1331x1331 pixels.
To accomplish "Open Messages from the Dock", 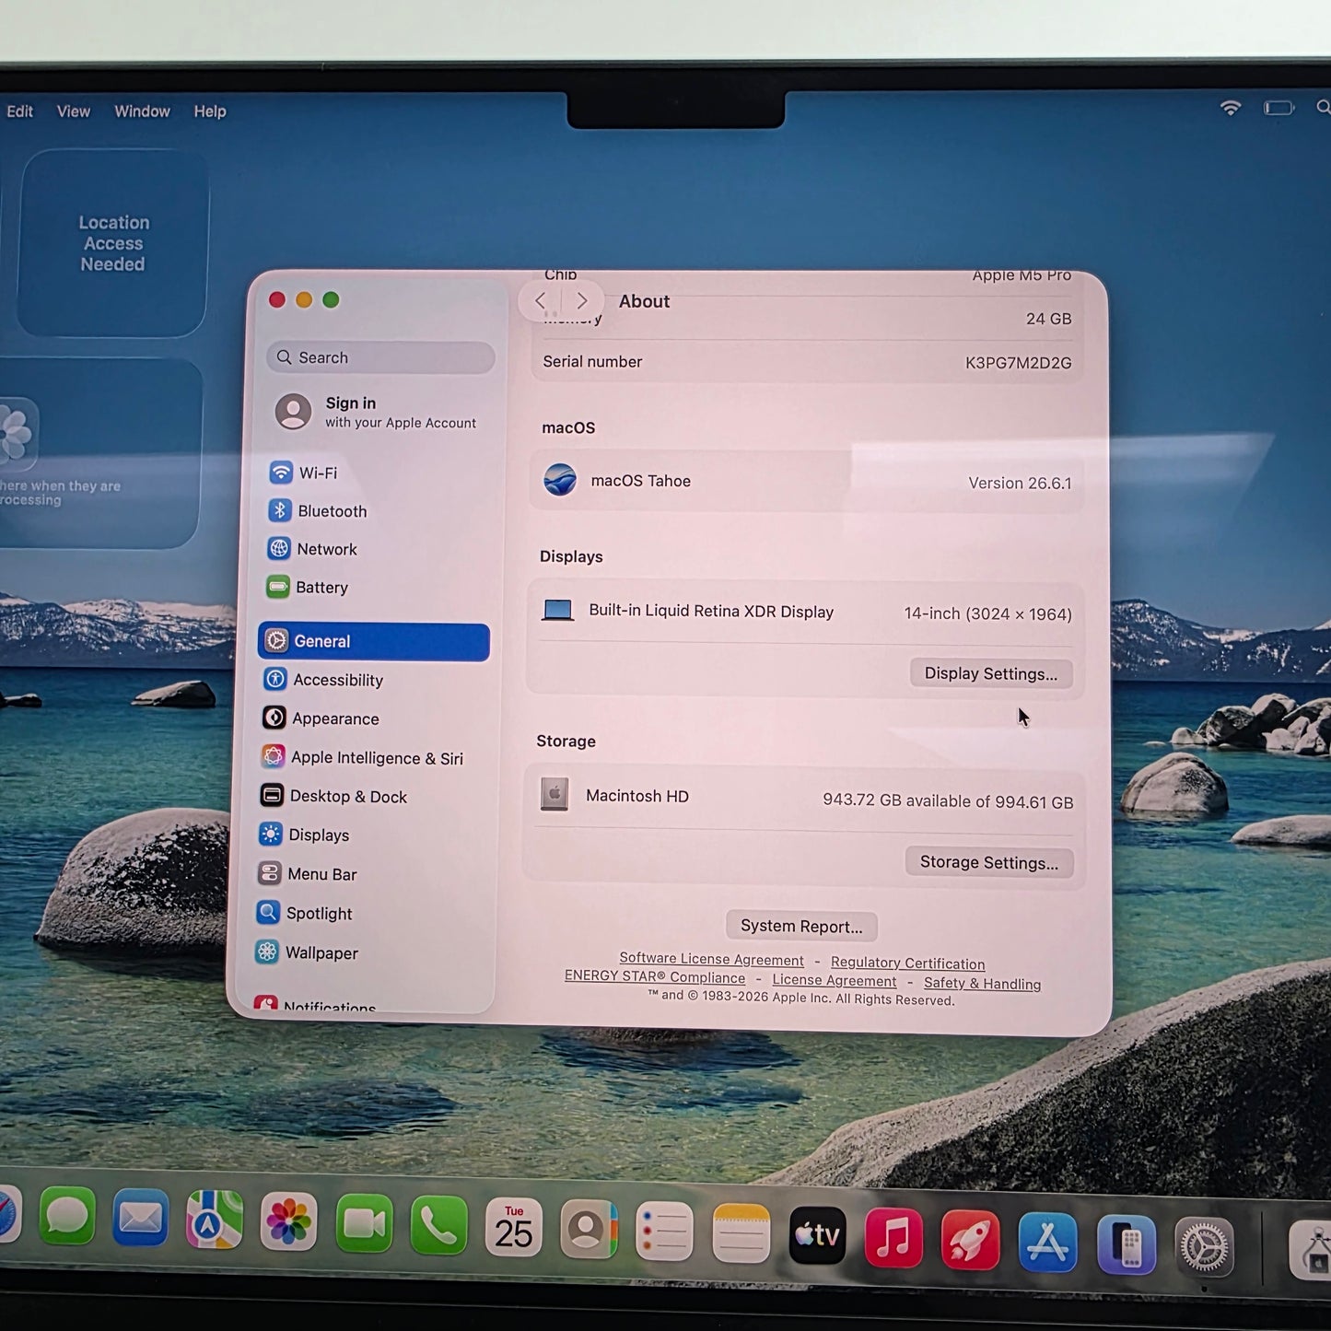I will [x=67, y=1217].
